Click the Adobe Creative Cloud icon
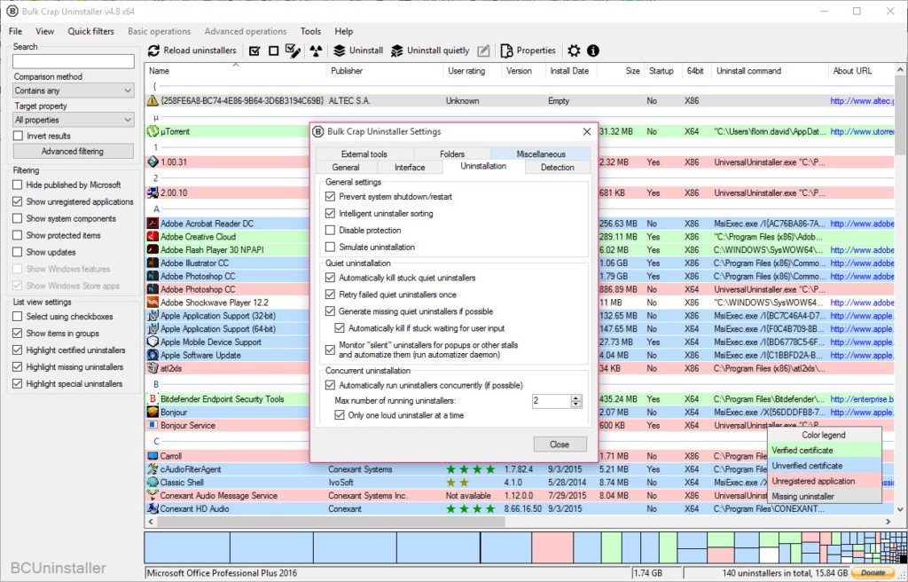The image size is (908, 582). (153, 237)
